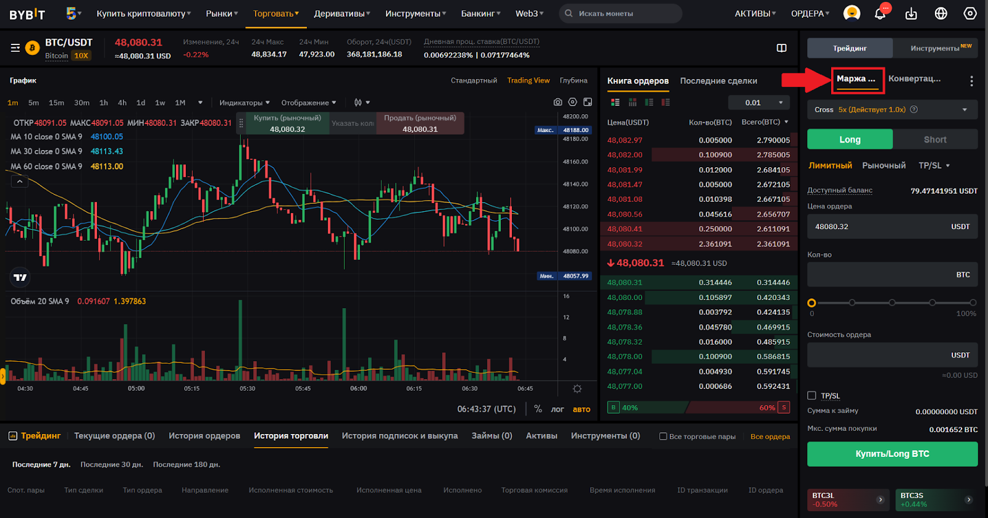Expand the Orders dropdown in header
988x518 pixels.
coord(810,14)
